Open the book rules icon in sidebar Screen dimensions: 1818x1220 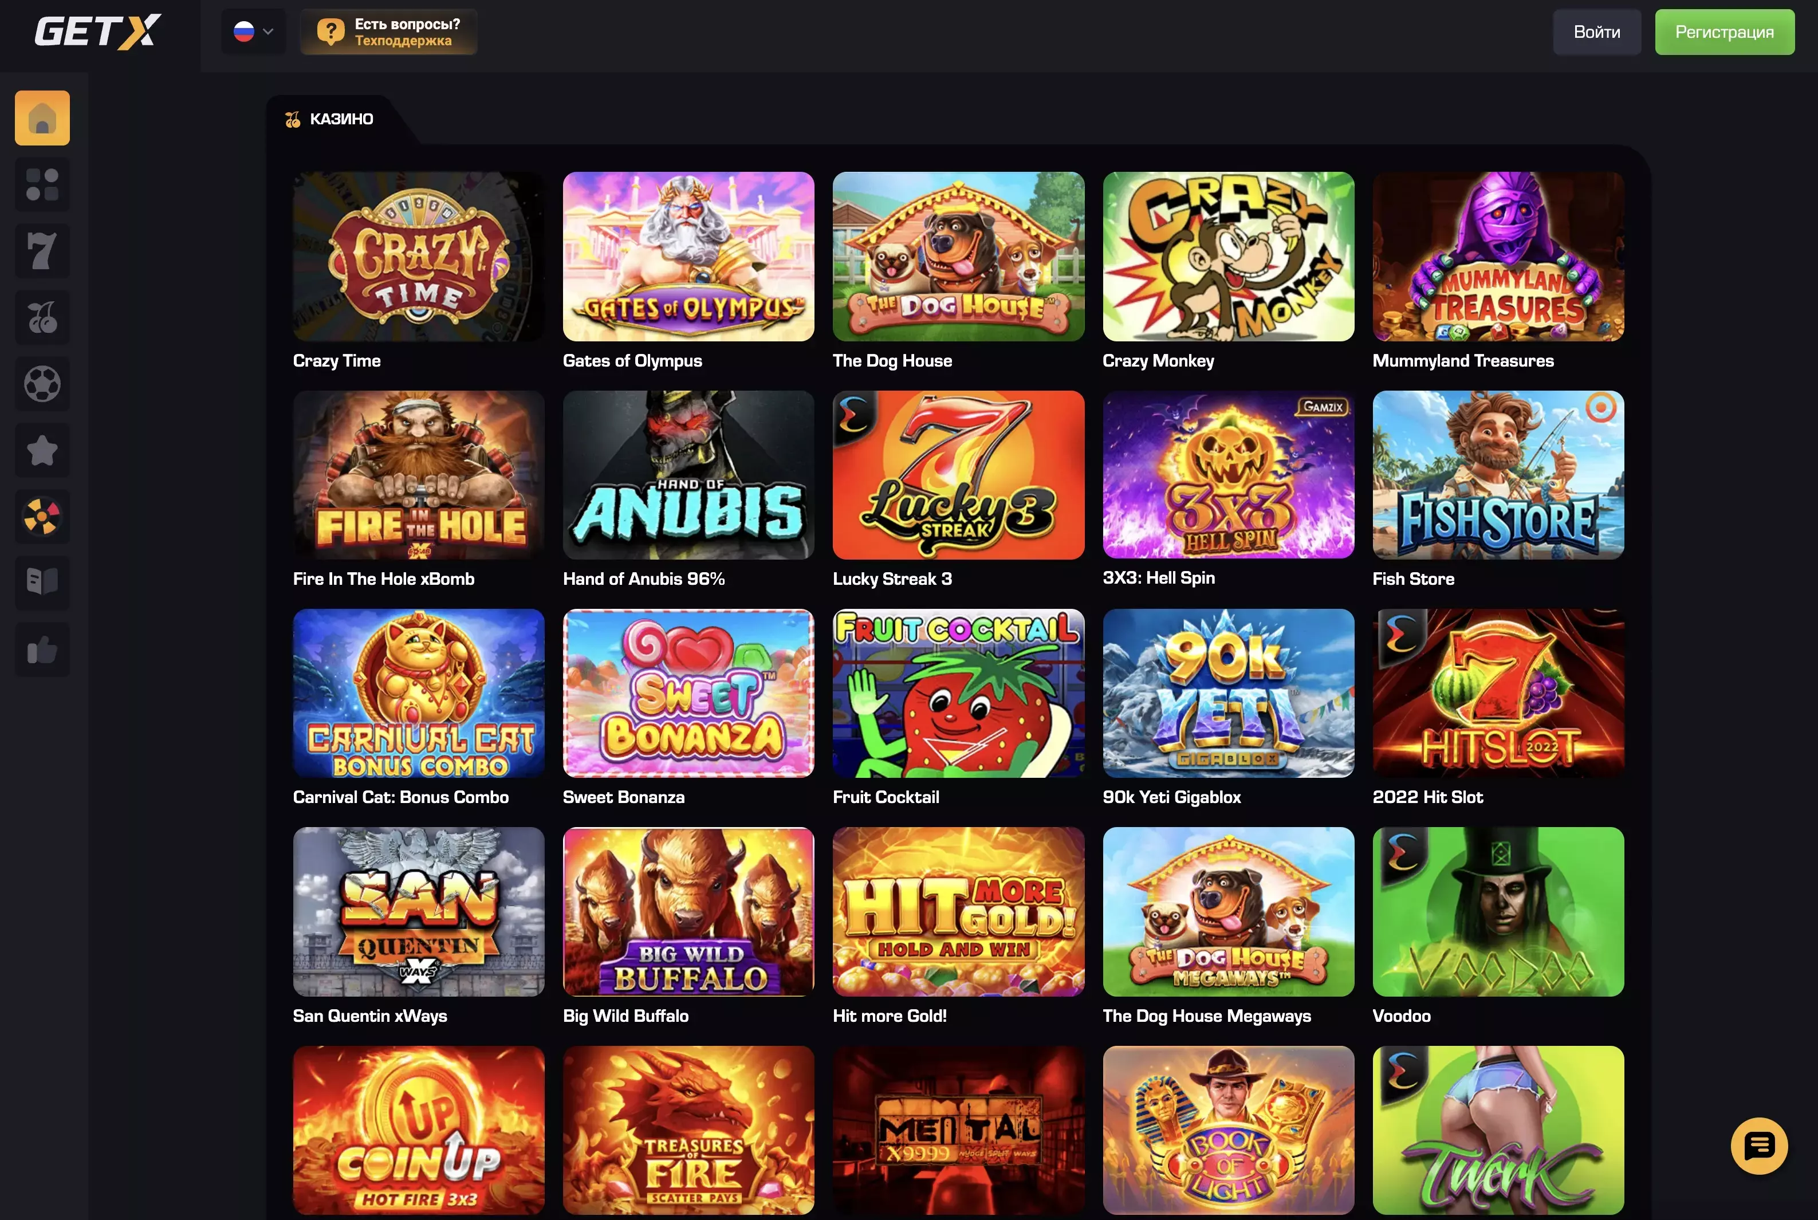click(x=42, y=582)
